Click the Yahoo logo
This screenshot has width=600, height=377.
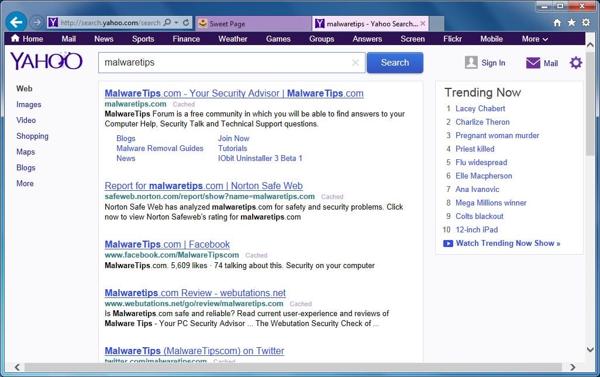click(x=46, y=61)
